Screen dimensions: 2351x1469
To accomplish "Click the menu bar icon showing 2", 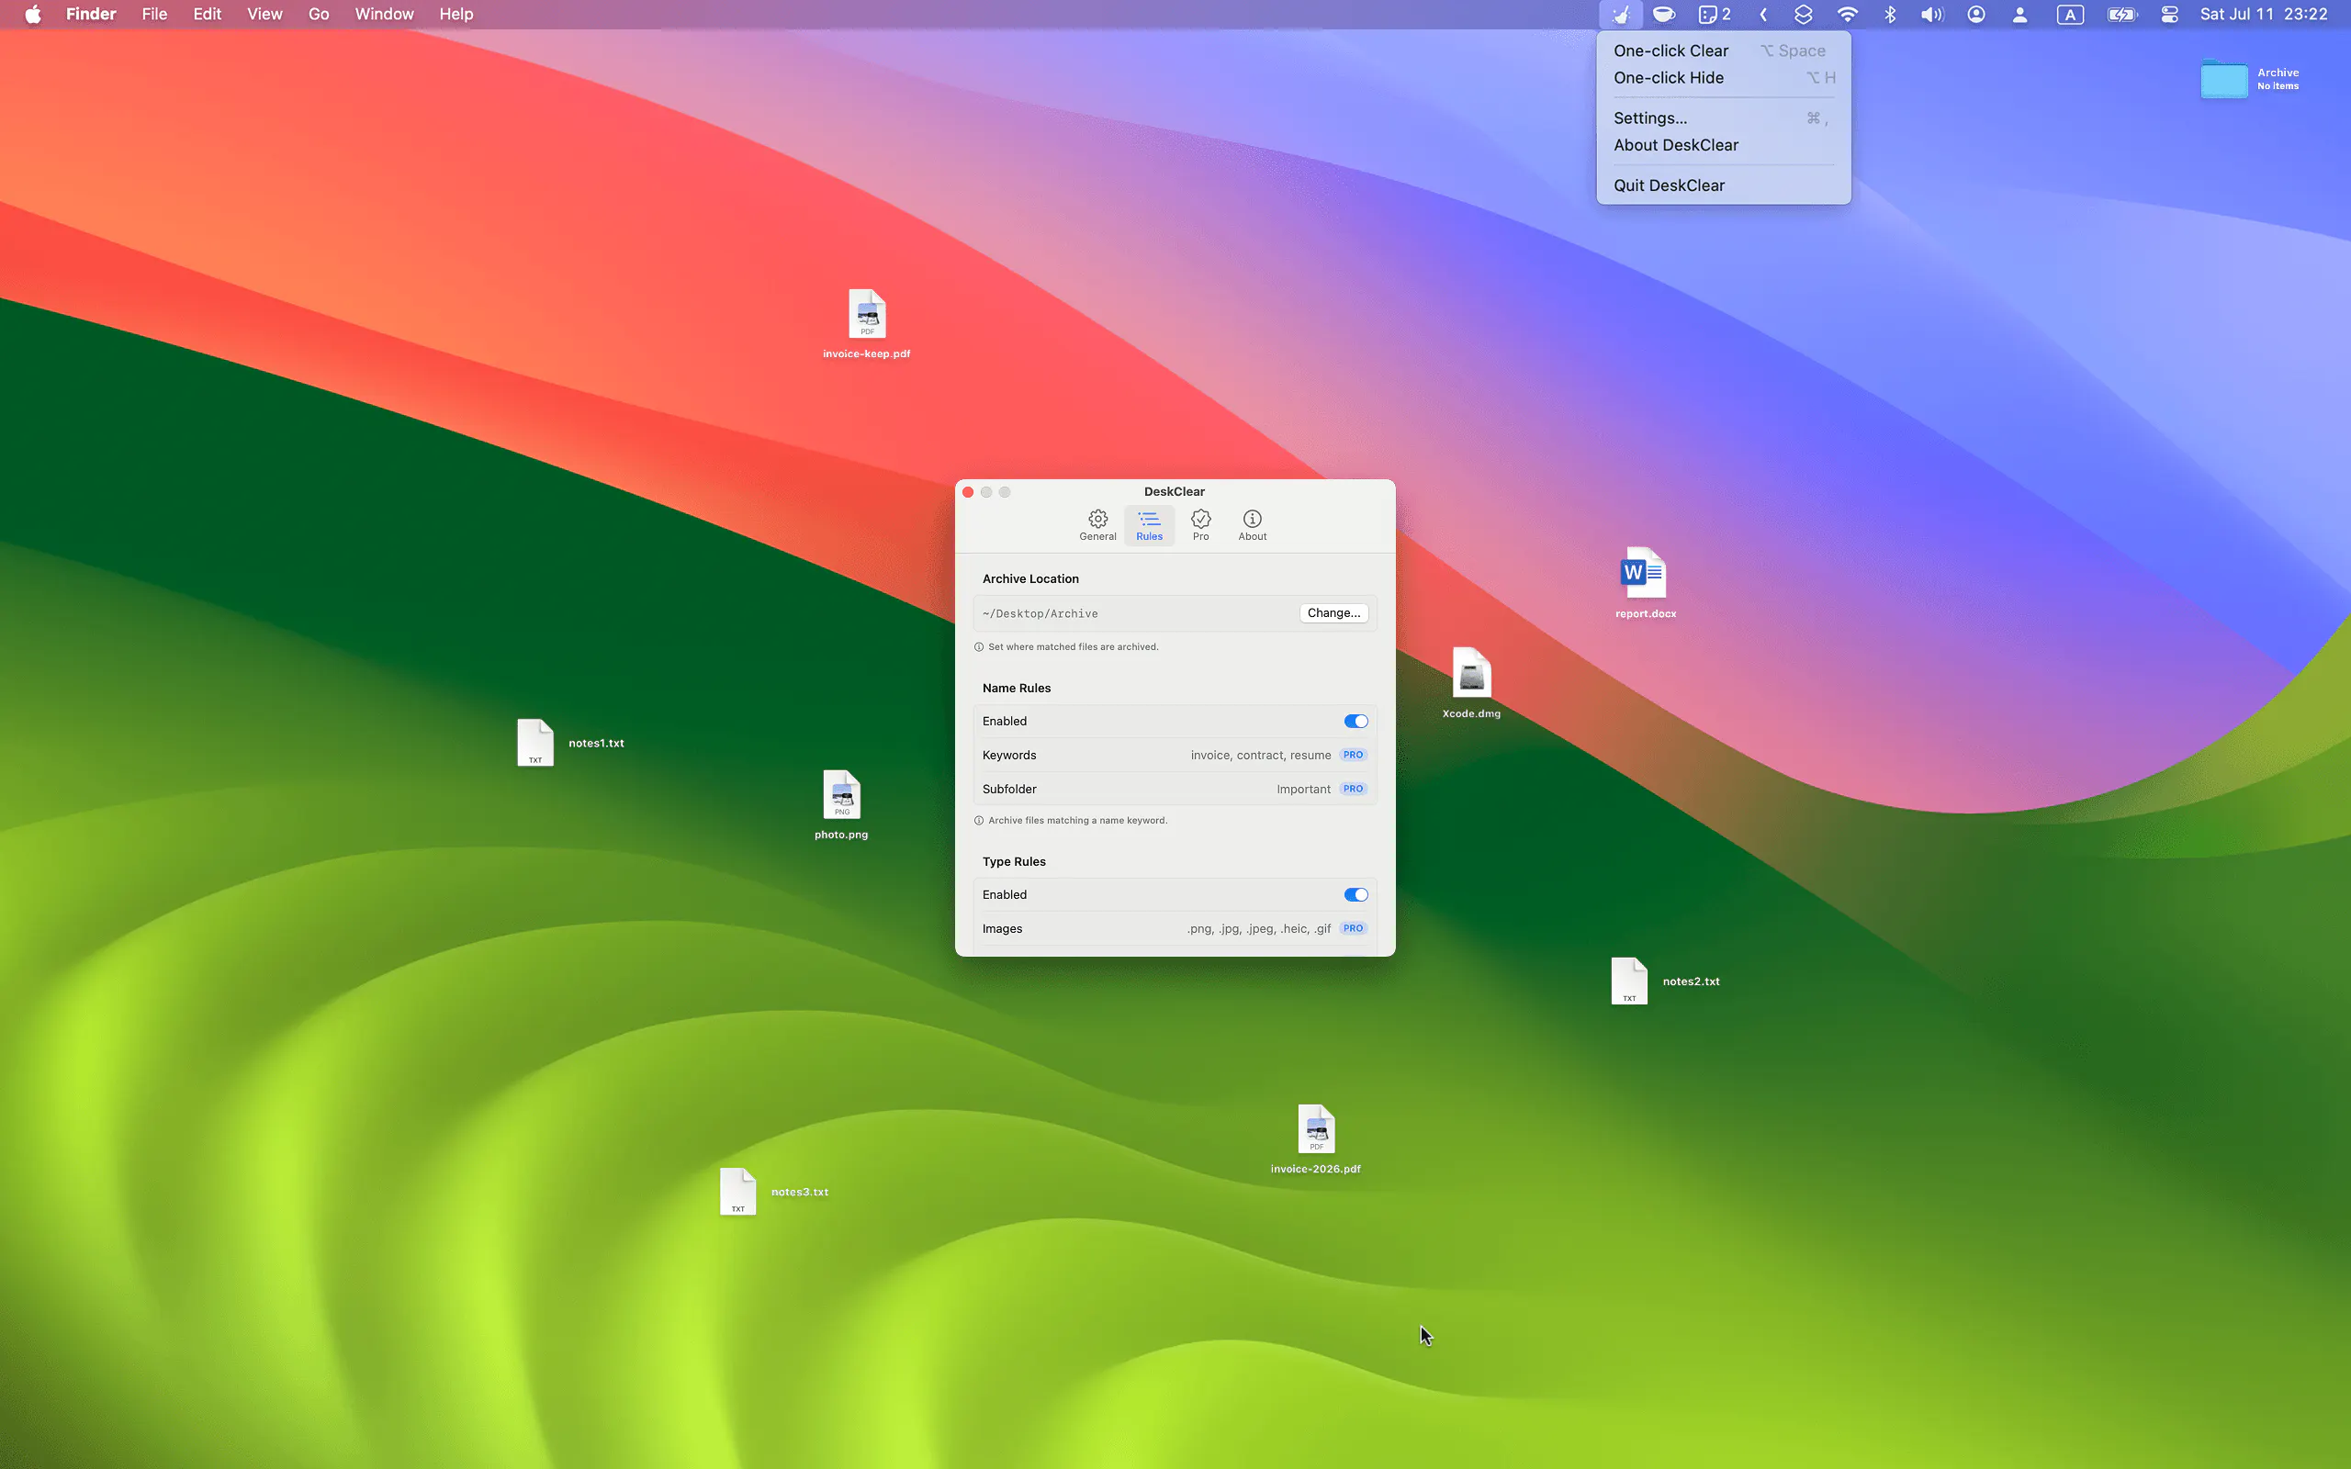I will (1715, 15).
